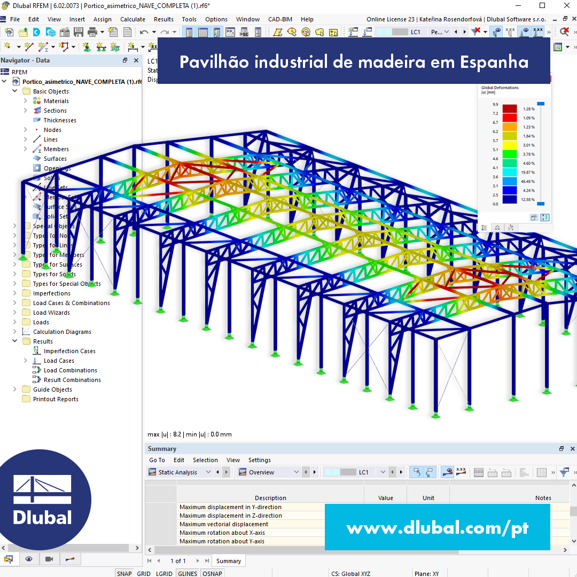Screen dimensions: 577x577
Task: Open the Insert menu
Action: point(77,19)
